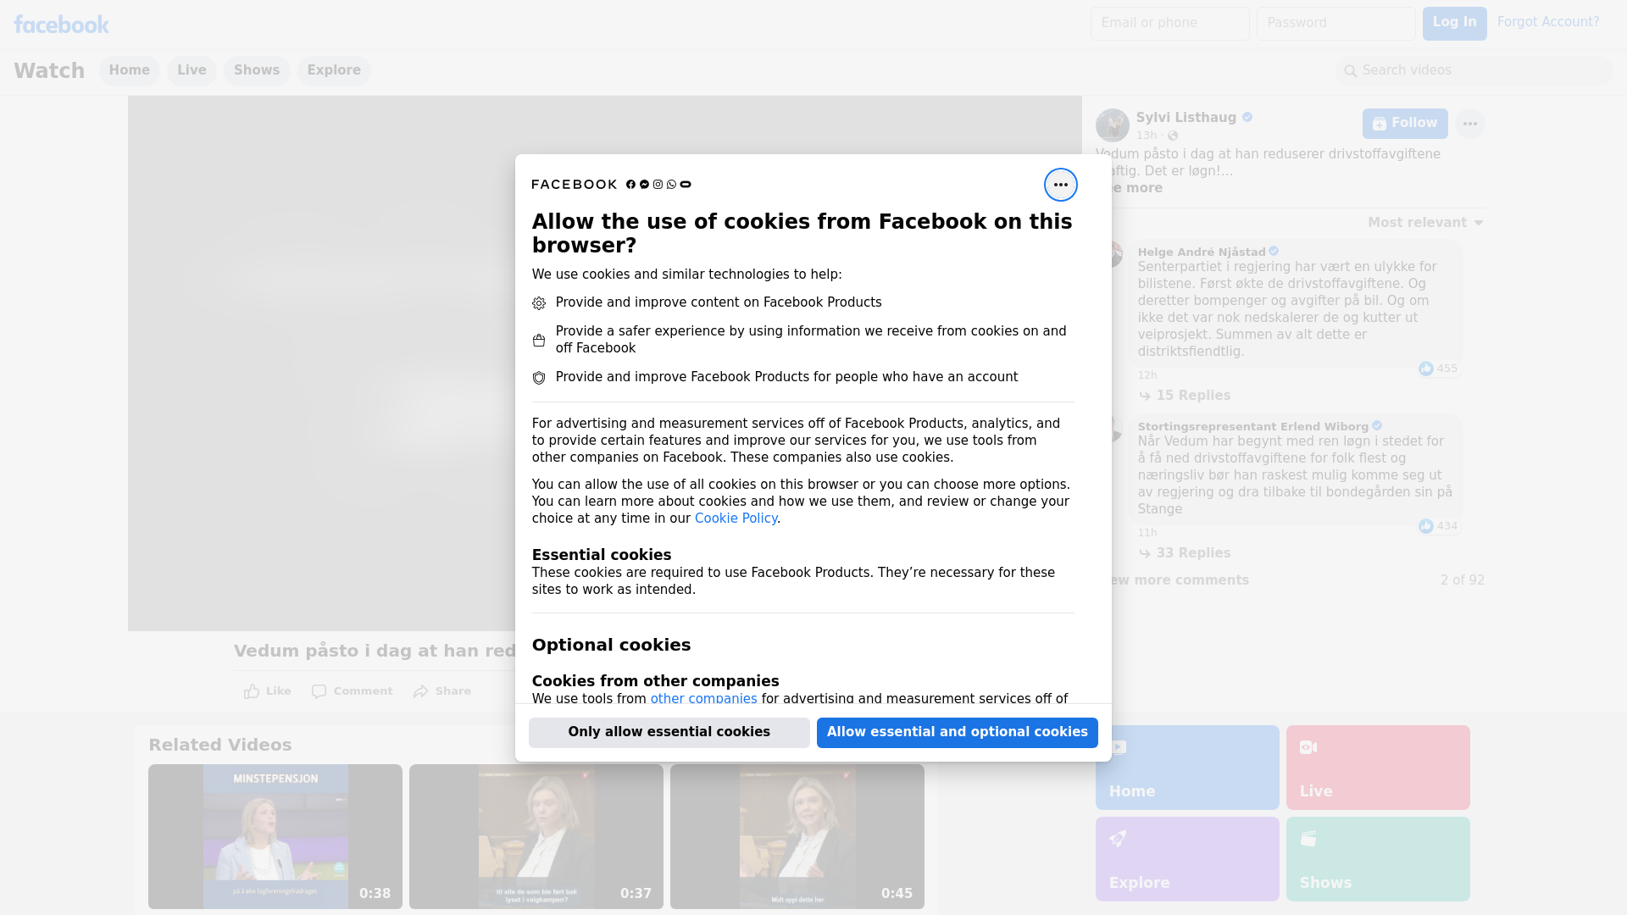This screenshot has width=1627, height=915.
Task: Expand the post text with See more
Action: click(x=1136, y=188)
